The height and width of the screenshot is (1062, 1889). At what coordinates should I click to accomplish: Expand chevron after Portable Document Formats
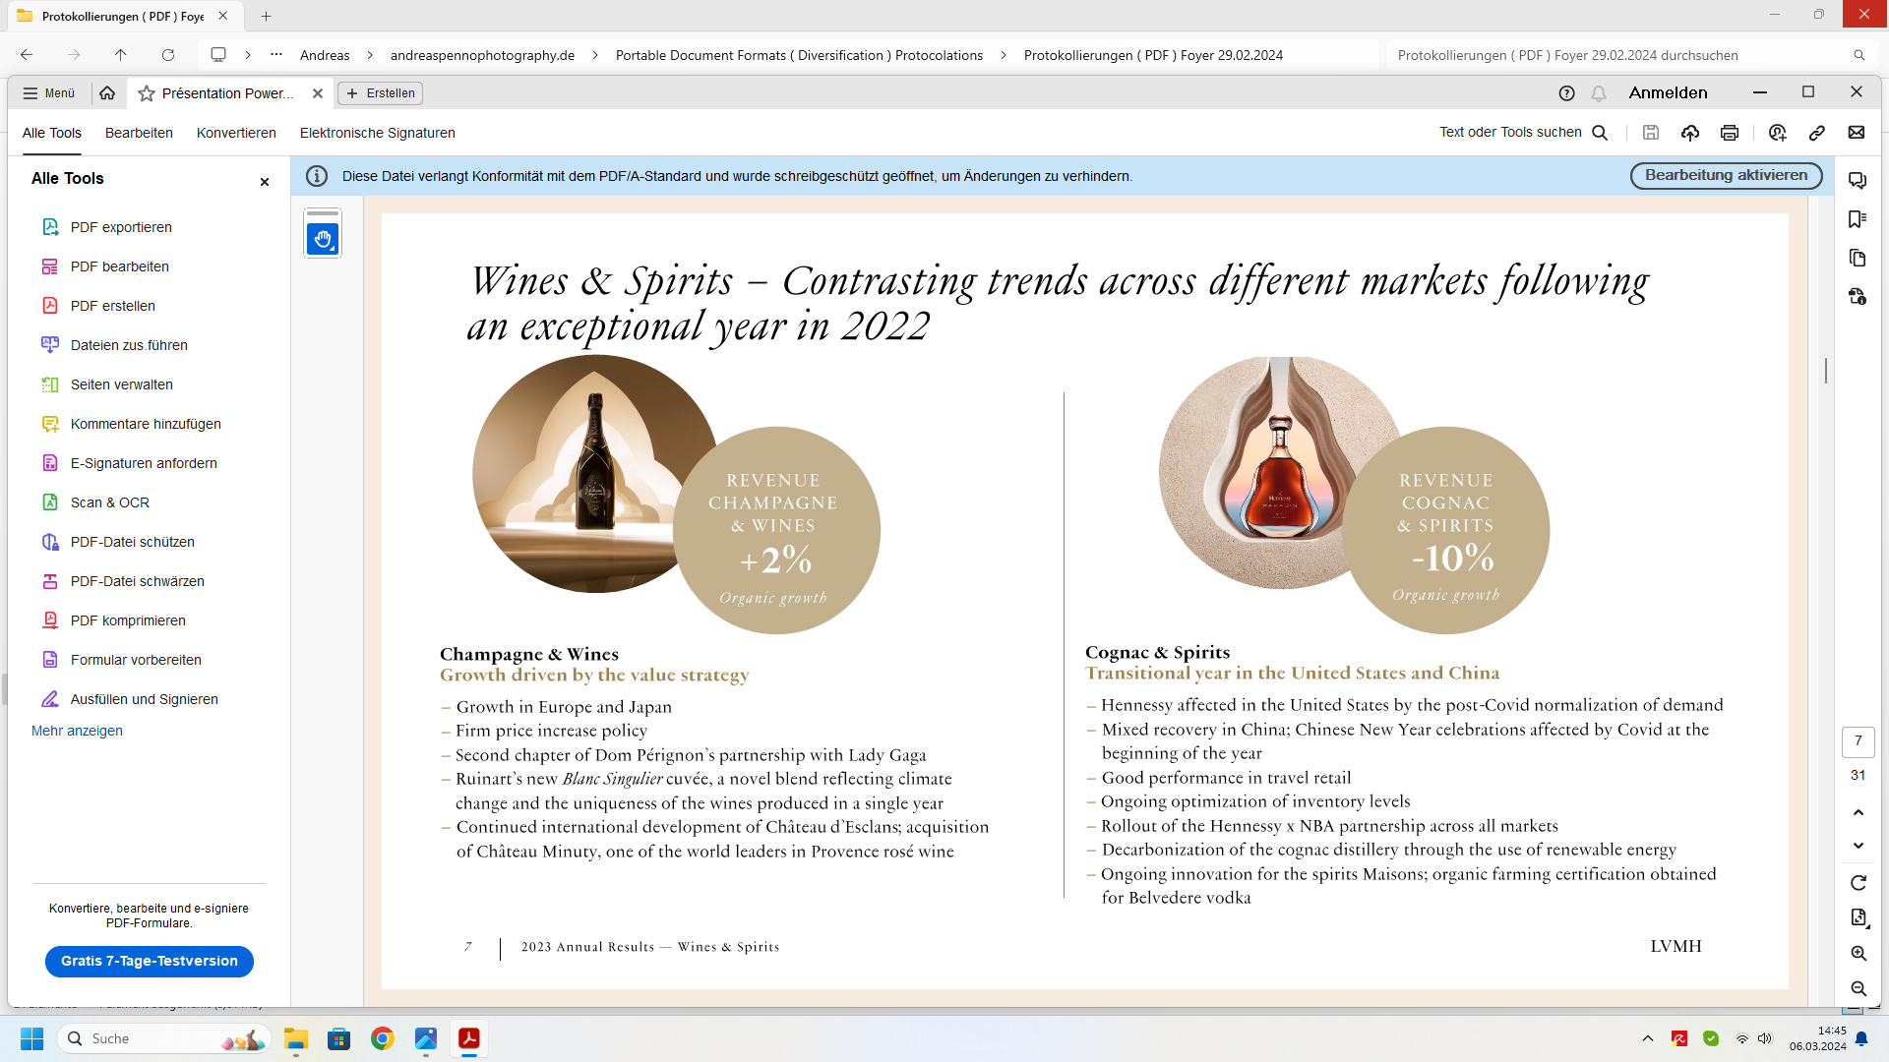coord(1004,55)
